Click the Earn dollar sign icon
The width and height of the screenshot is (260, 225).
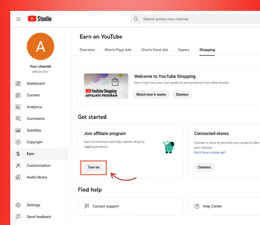pos(18,154)
